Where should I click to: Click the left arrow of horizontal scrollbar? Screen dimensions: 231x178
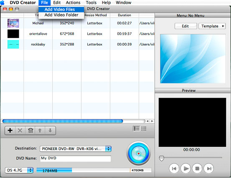click(x=147, y=121)
